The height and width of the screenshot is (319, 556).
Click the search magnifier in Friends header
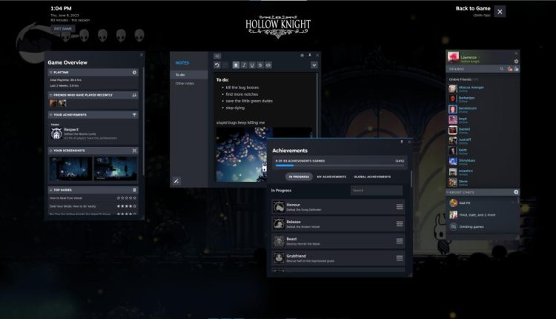coord(502,69)
